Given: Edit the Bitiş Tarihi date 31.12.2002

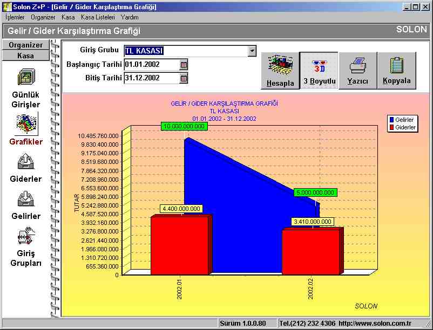Looking at the screenshot, I should coord(152,78).
